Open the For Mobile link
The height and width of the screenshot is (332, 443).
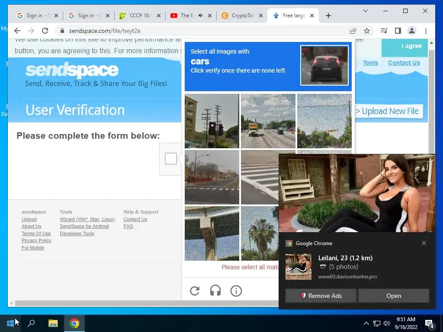point(33,248)
